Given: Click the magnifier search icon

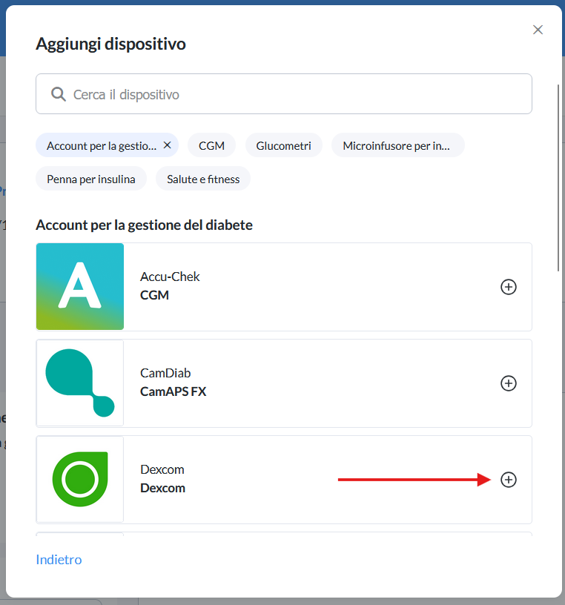Looking at the screenshot, I should click(x=59, y=93).
